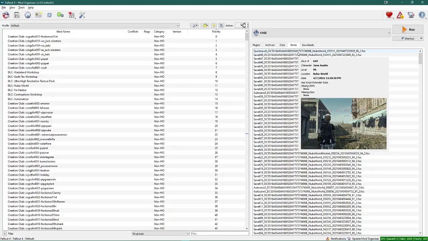Image resolution: width=428 pixels, height=241 pixels.
Task: Expand the filter panel arrow
Action: (4, 234)
